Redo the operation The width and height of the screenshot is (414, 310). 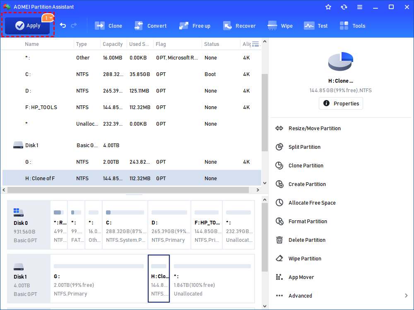74,25
